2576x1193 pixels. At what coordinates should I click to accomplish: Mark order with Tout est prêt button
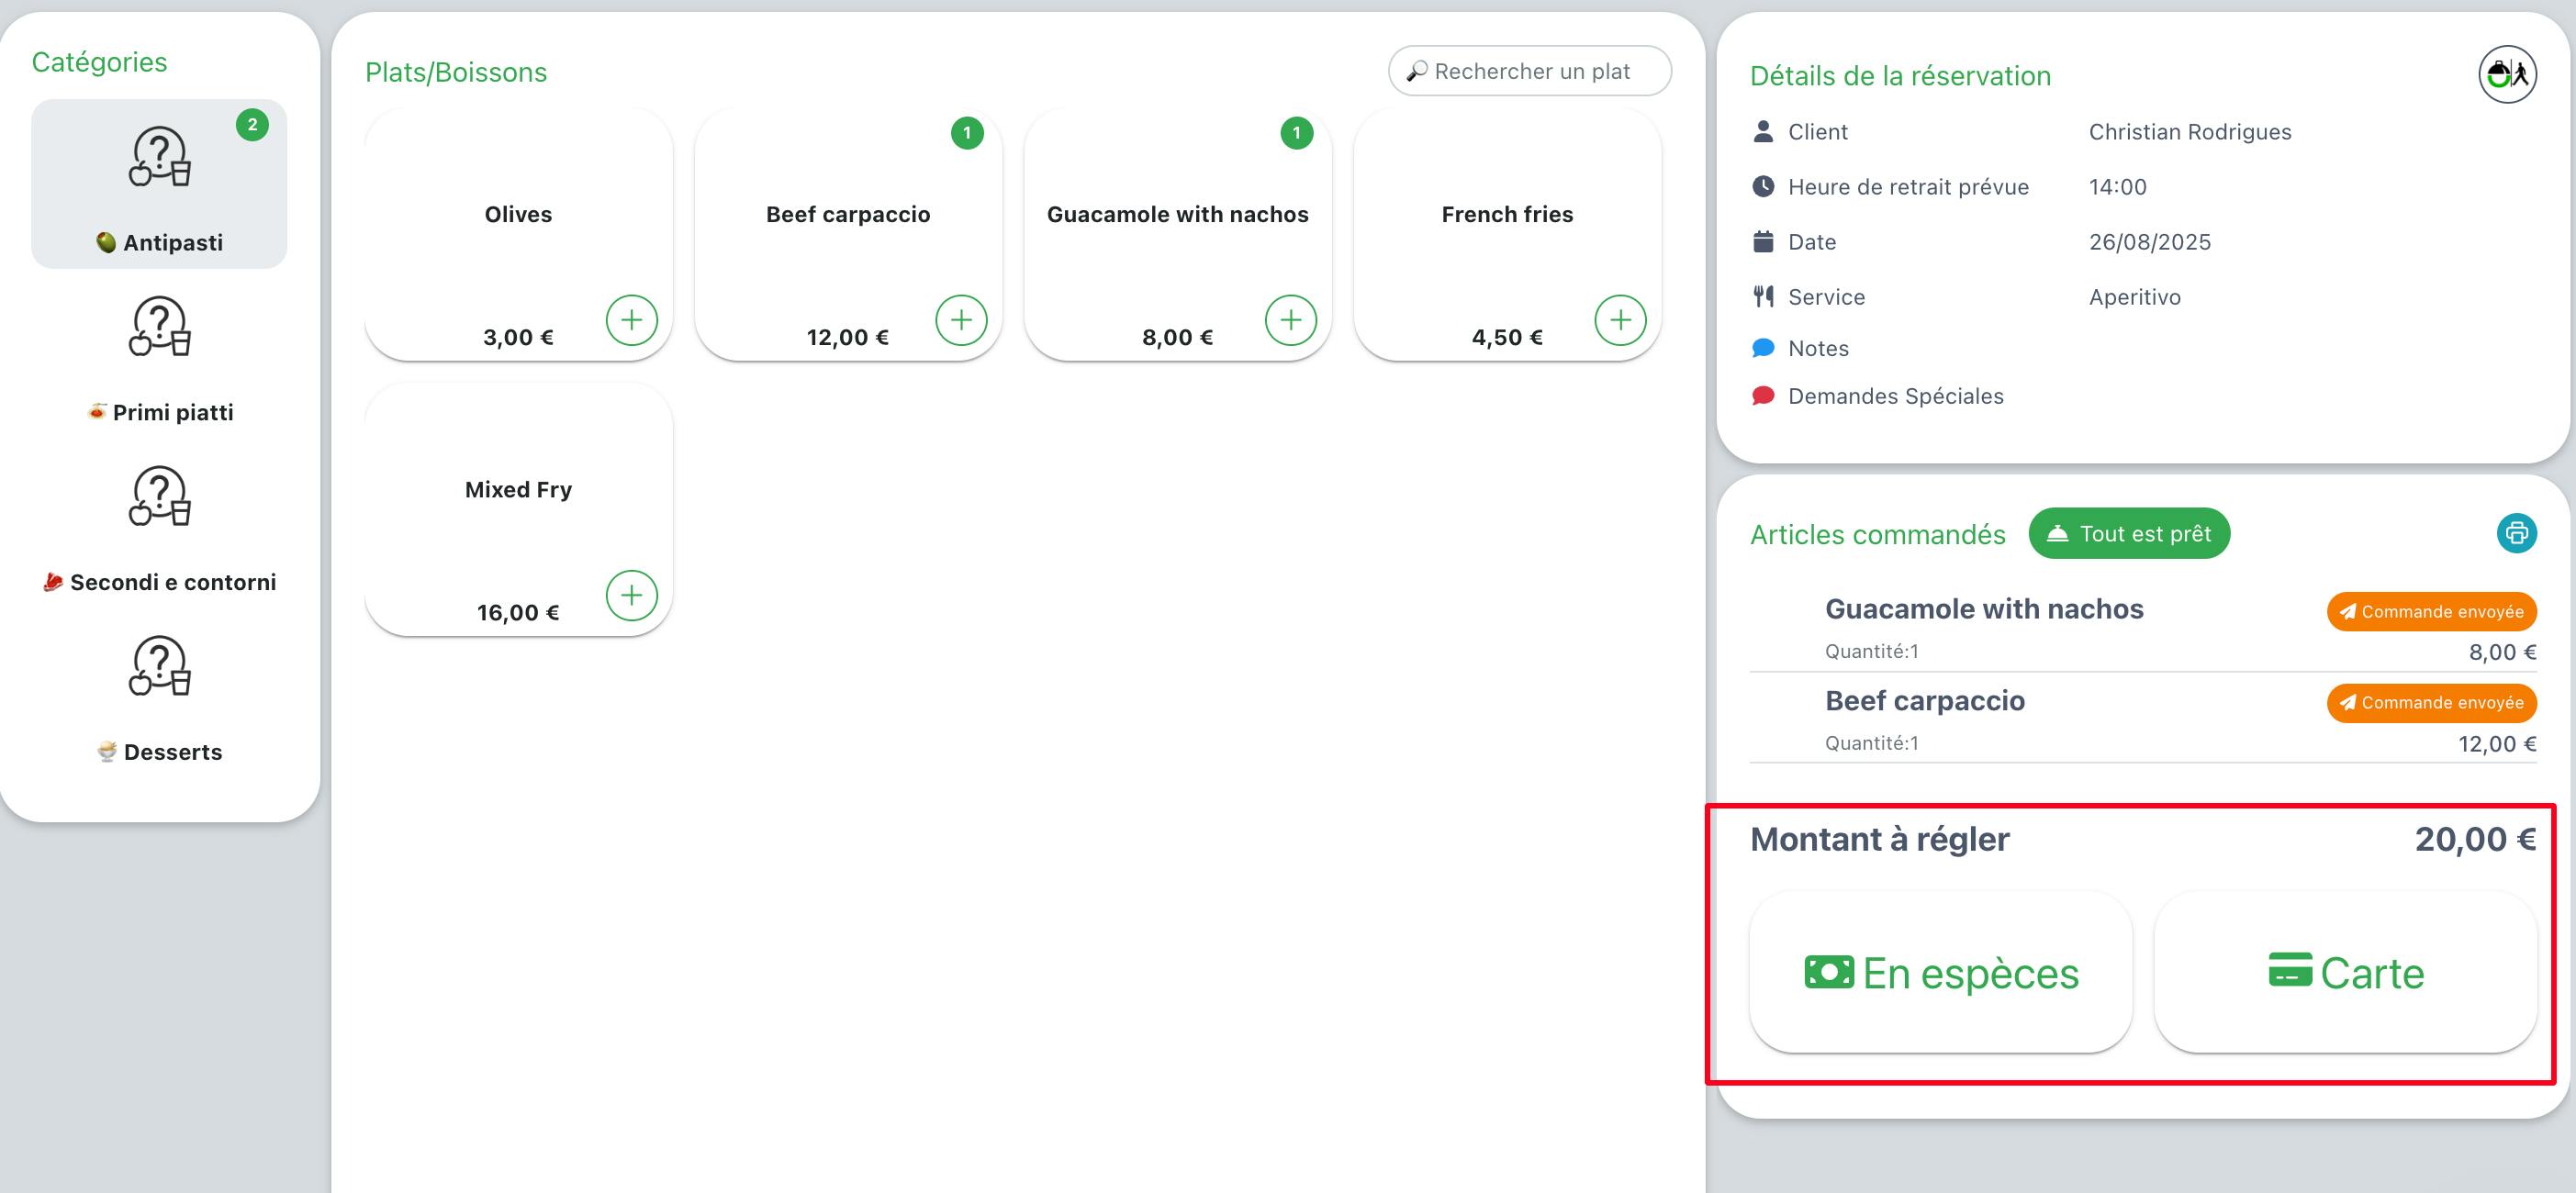point(2129,533)
